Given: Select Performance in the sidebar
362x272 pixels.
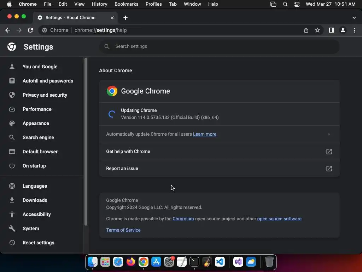Looking at the screenshot, I should click(x=37, y=109).
